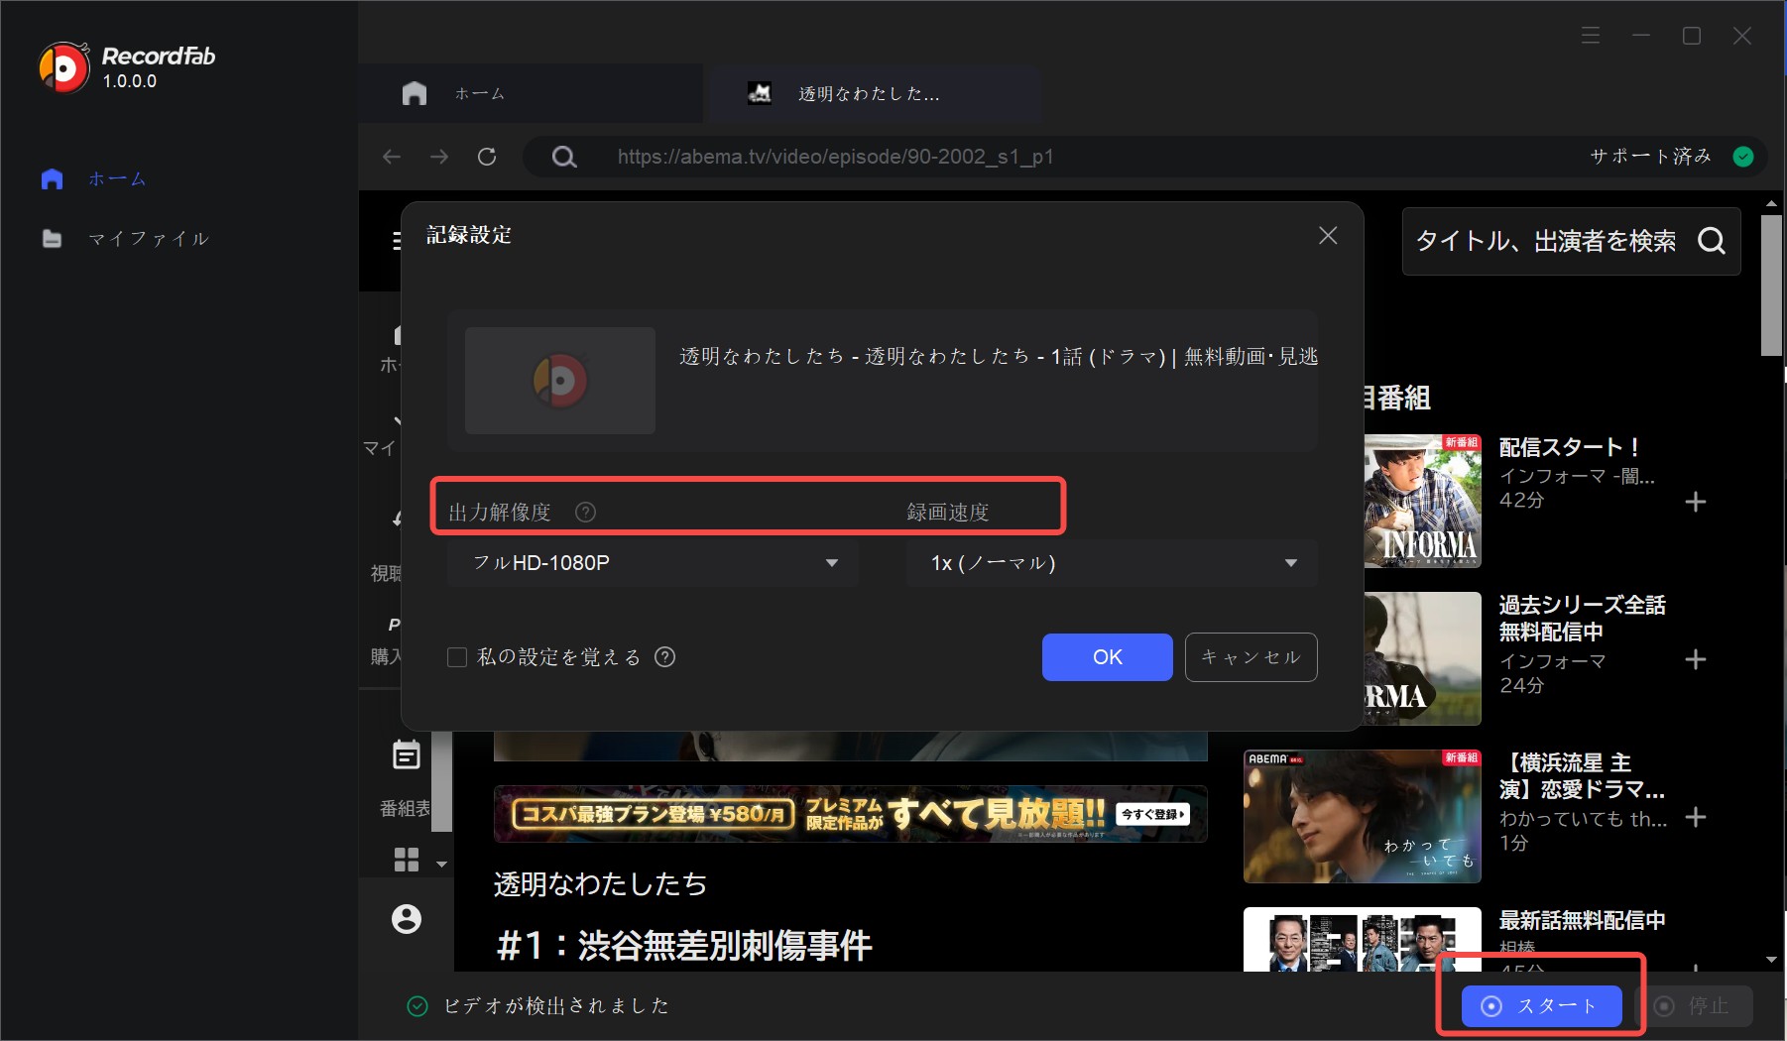Viewport: 1787px width, 1041px height.
Task: Go forward with the forward arrow
Action: (x=439, y=157)
